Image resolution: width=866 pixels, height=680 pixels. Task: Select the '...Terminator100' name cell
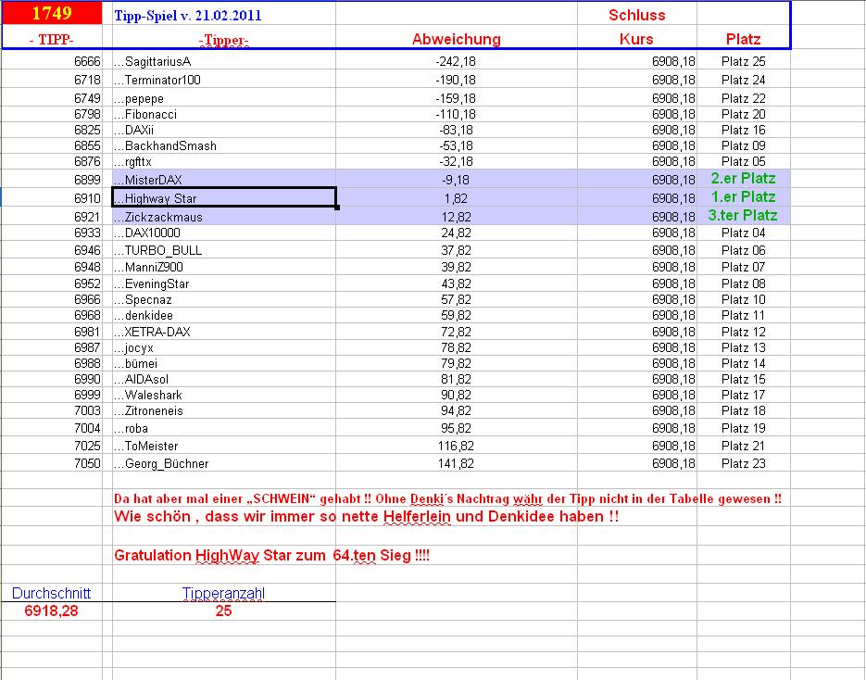point(224,80)
